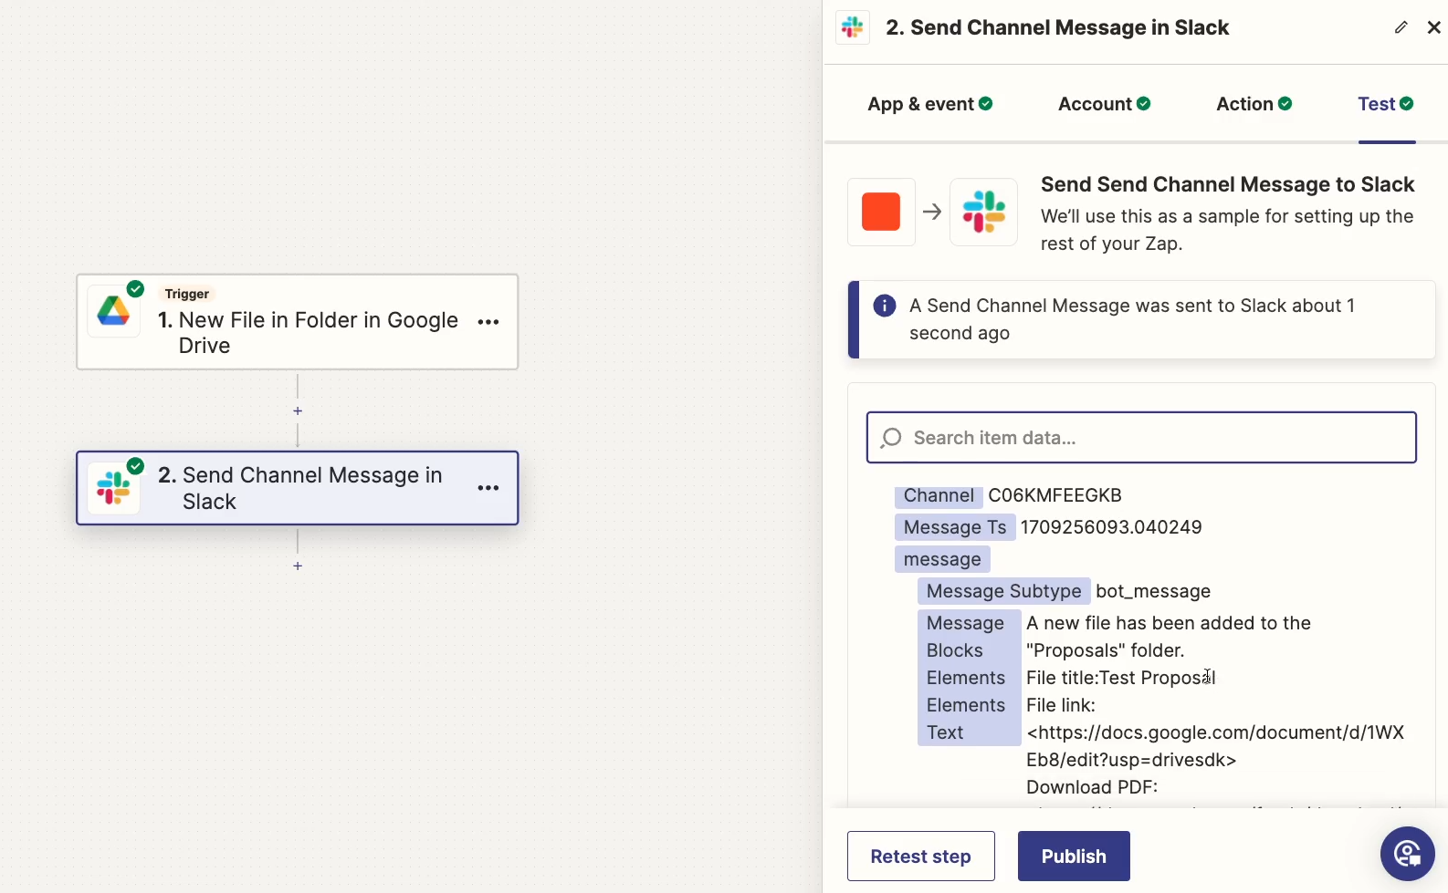The image size is (1448, 893).
Task: Select the Message Subtype label
Action: (x=1003, y=591)
